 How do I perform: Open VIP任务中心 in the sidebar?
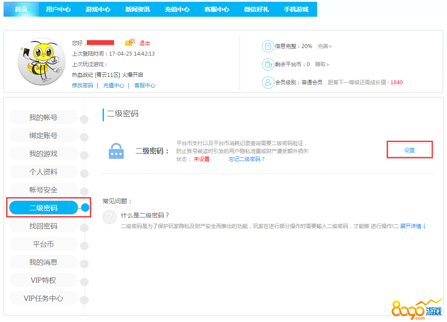coord(43,298)
